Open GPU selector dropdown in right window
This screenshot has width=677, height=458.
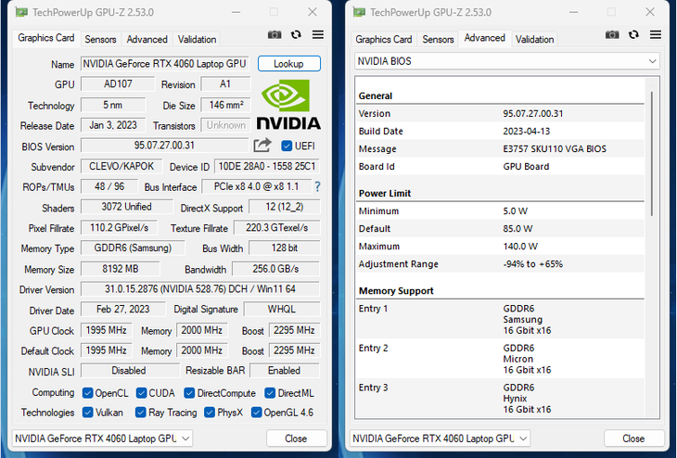[440, 439]
